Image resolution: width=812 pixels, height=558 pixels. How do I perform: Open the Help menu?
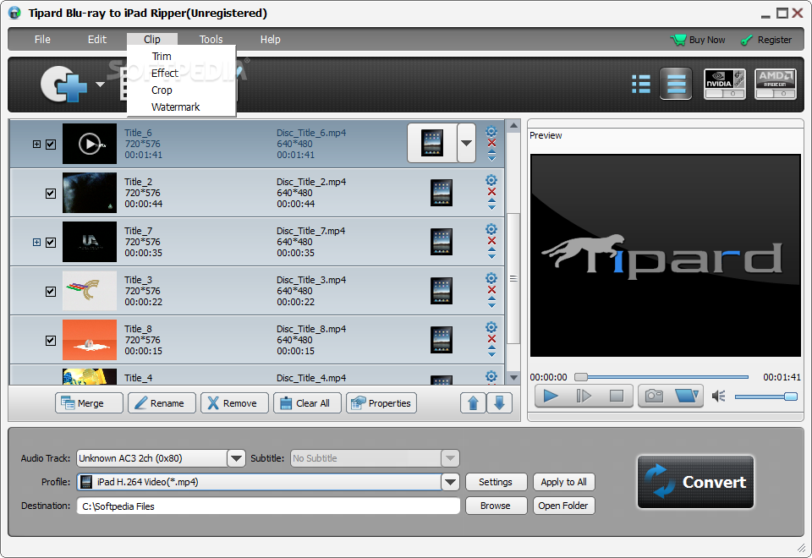click(270, 40)
